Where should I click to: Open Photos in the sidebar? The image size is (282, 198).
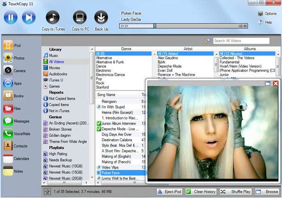14,58
